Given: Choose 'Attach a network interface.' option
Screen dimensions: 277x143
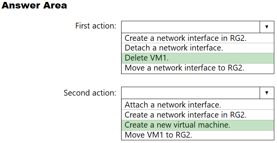Looking at the screenshot, I should click(198, 104).
